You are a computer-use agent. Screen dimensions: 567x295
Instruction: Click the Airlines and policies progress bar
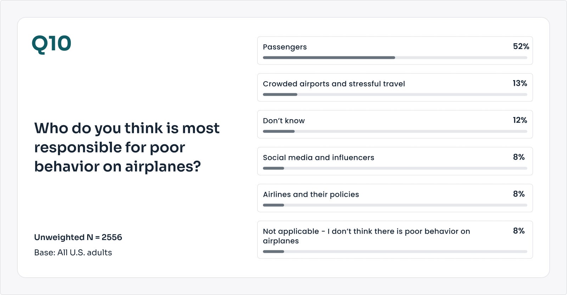point(395,205)
